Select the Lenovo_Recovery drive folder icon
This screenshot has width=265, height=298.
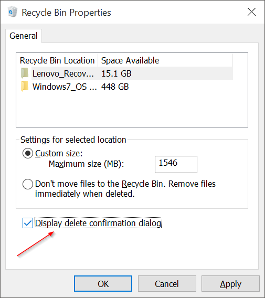25,73
